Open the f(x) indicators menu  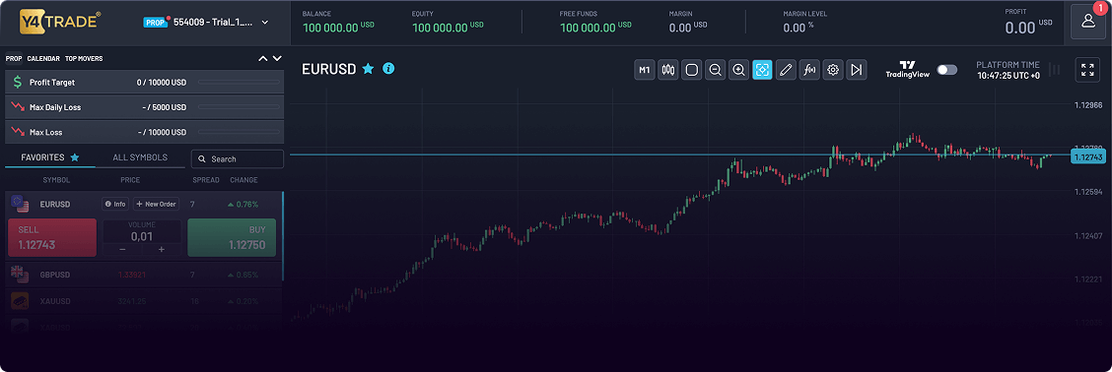pyautogui.click(x=809, y=70)
